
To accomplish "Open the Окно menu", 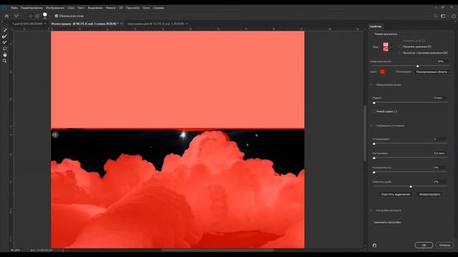I will (x=146, y=8).
